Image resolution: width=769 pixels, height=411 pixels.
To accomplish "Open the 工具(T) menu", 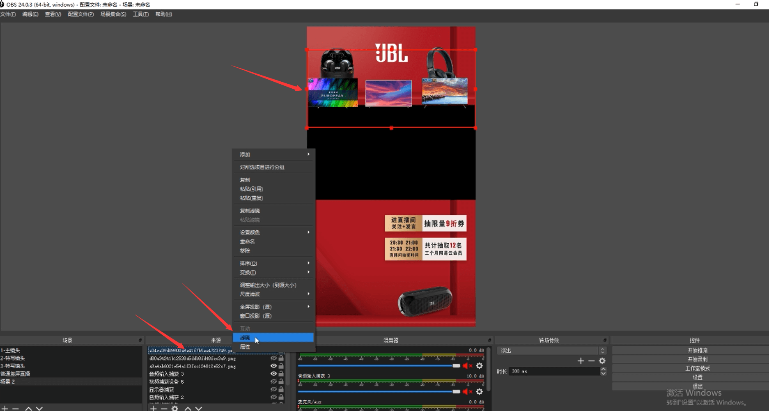I will point(140,14).
